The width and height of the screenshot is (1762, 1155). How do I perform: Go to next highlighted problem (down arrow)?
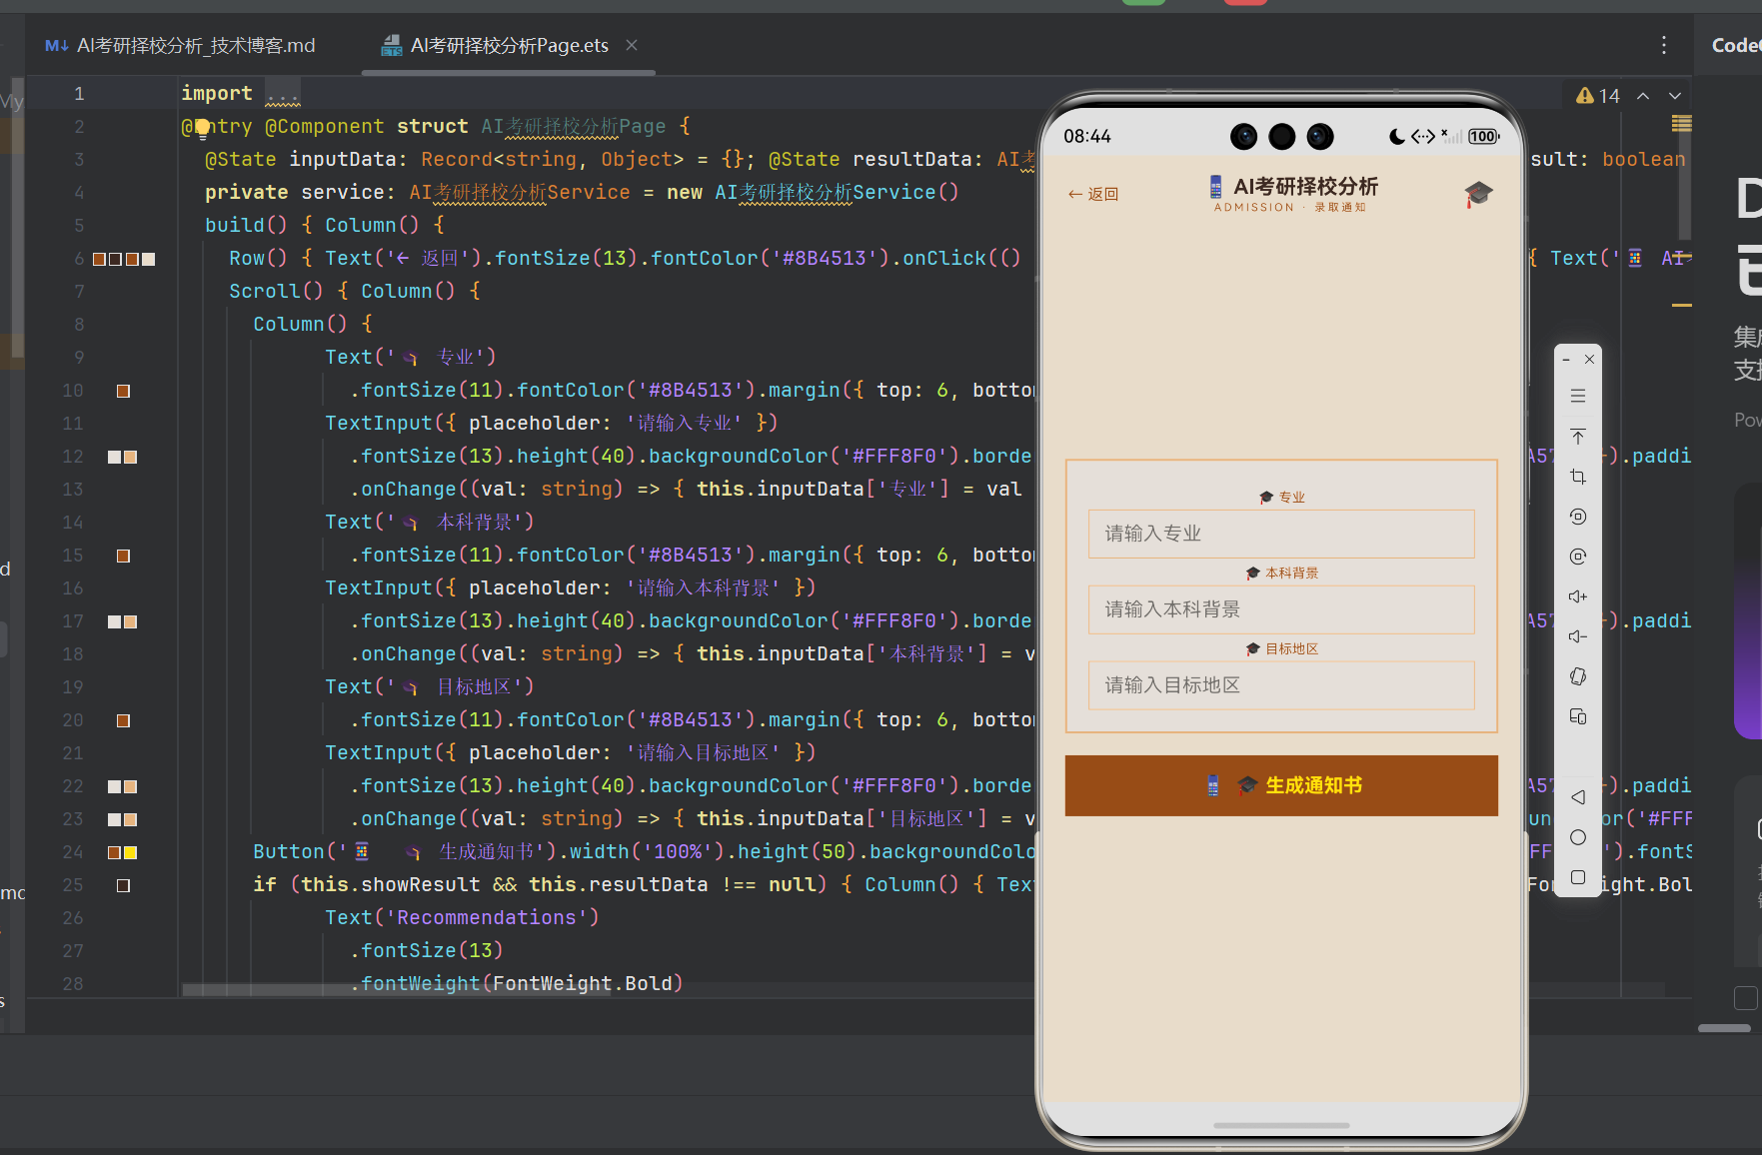[1675, 96]
